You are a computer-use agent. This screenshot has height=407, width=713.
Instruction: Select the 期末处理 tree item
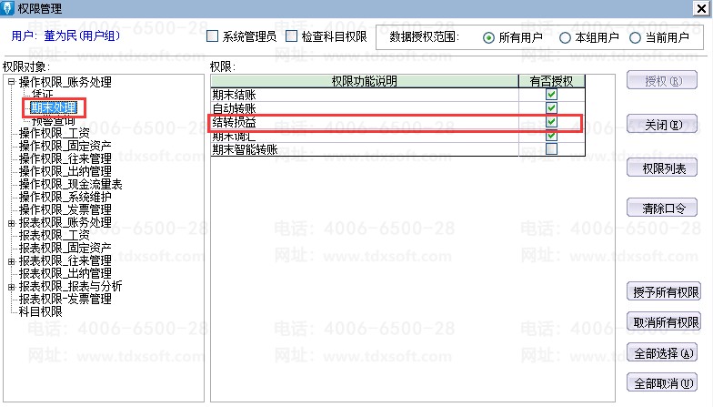(53, 107)
